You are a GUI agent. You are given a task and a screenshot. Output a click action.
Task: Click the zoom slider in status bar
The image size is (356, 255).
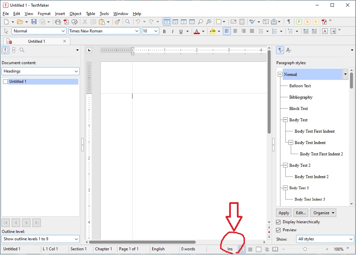(305, 249)
